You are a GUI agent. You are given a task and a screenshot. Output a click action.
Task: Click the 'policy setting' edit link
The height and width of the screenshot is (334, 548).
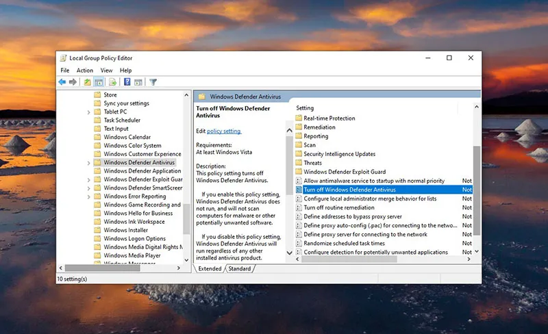click(224, 131)
